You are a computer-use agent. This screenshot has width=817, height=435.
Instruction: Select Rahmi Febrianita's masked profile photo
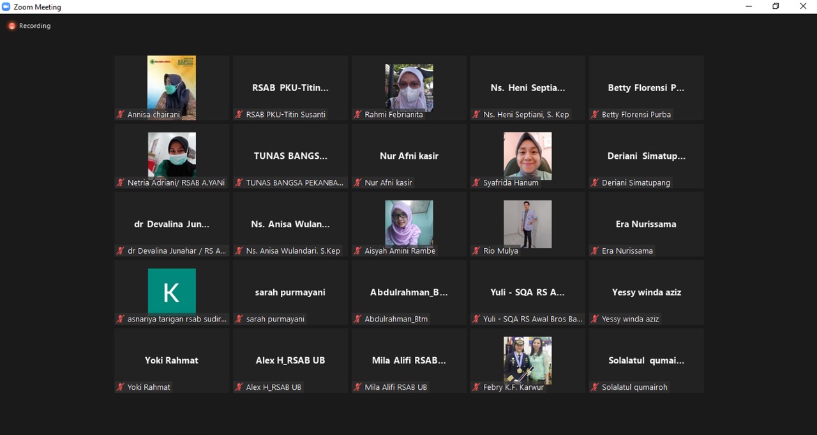[409, 87]
